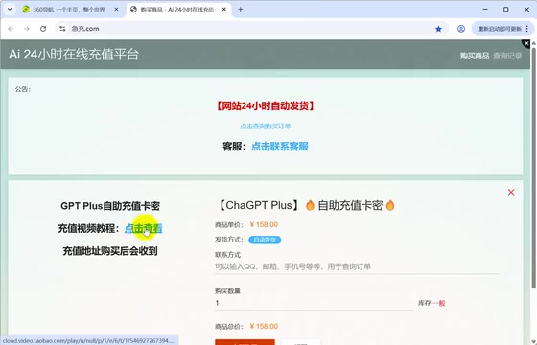Viewport: 537px width, 345px height.
Task: Open 购买商品 in site header
Action: pyautogui.click(x=475, y=56)
